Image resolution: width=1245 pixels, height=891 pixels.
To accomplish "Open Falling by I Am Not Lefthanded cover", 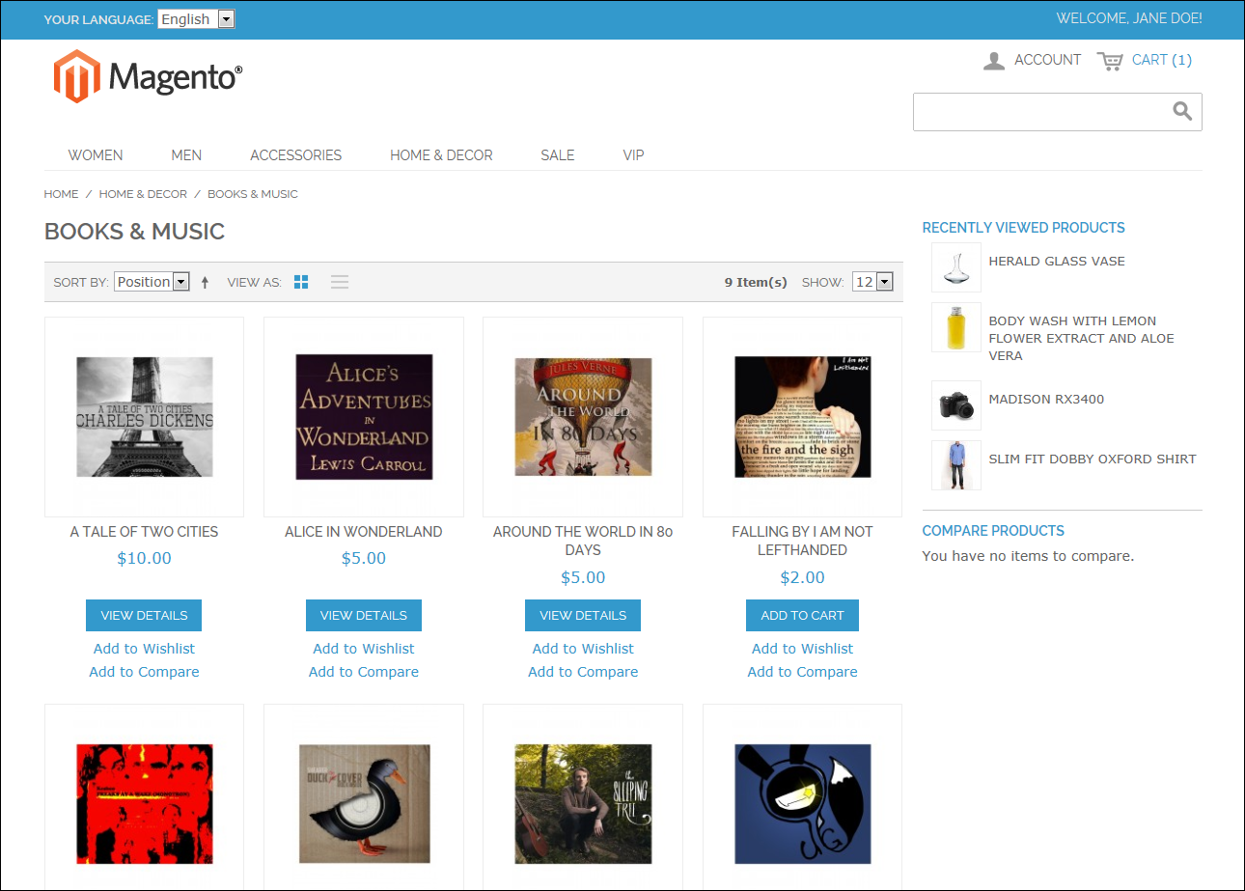I will point(802,417).
